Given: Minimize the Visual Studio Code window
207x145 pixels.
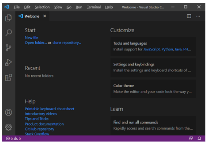Looking at the screenshot, I should [173, 7].
